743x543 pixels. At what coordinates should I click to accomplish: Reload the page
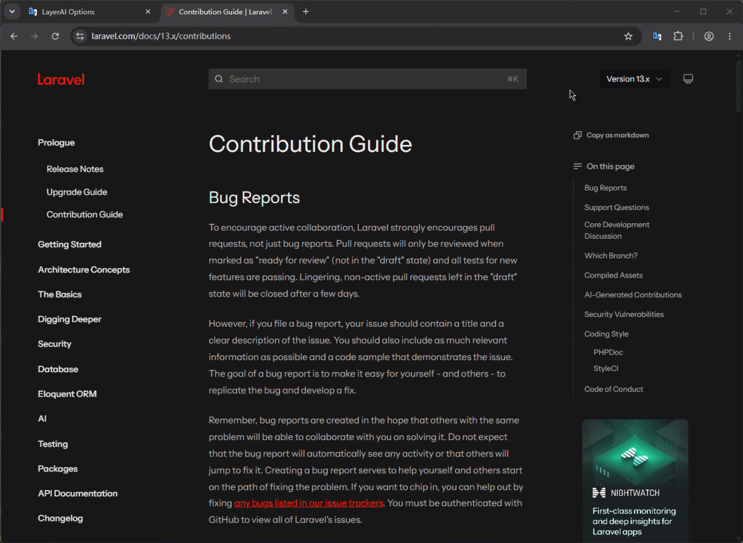click(x=55, y=36)
